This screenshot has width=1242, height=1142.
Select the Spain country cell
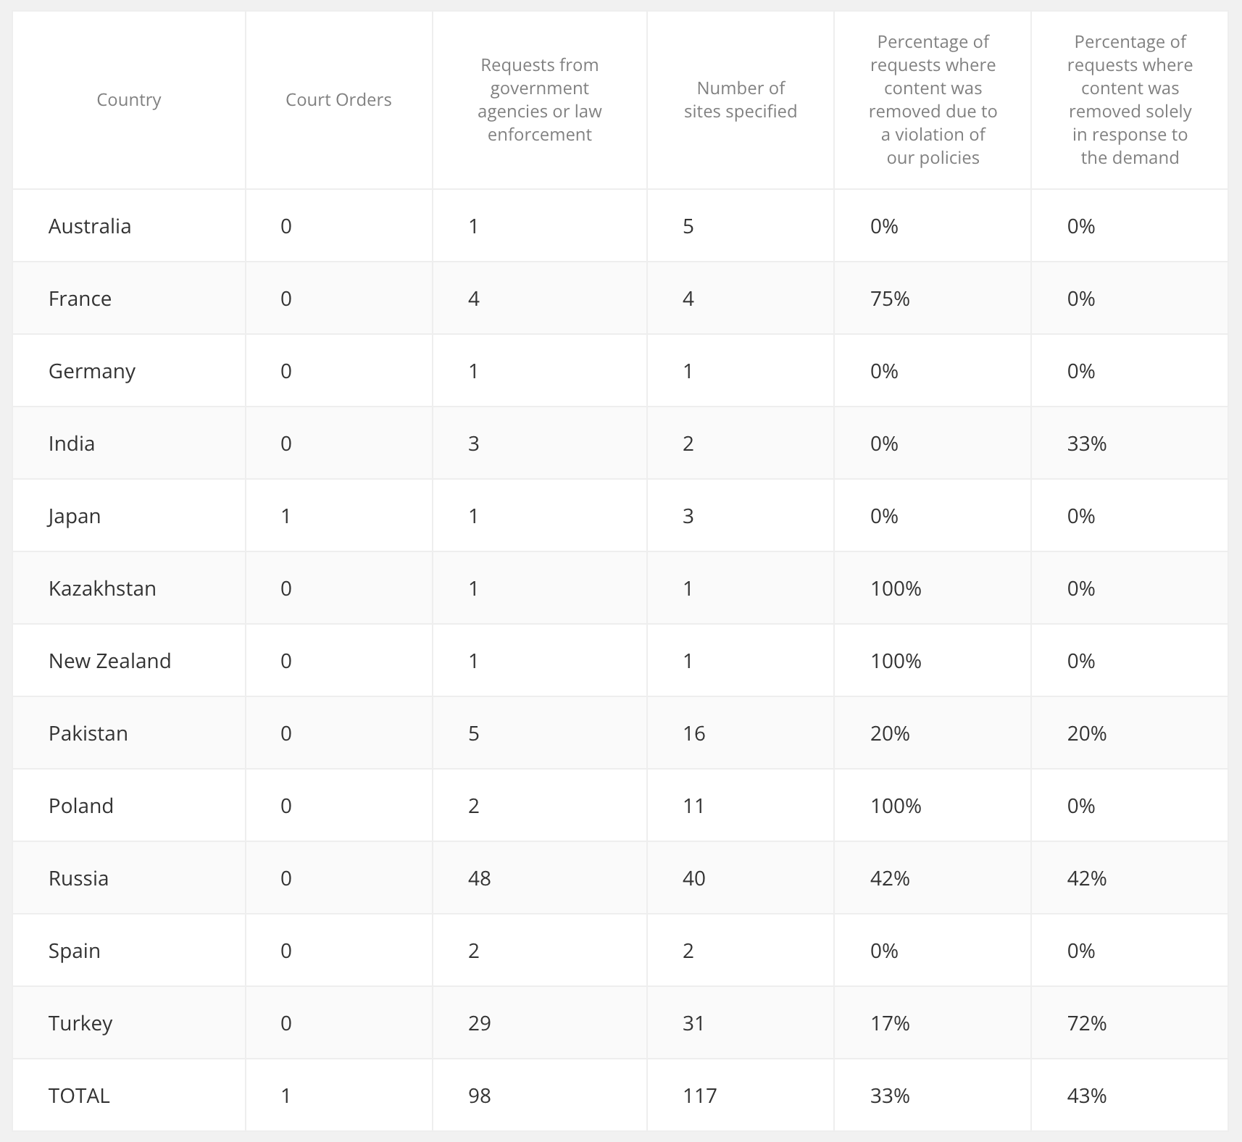tap(75, 951)
